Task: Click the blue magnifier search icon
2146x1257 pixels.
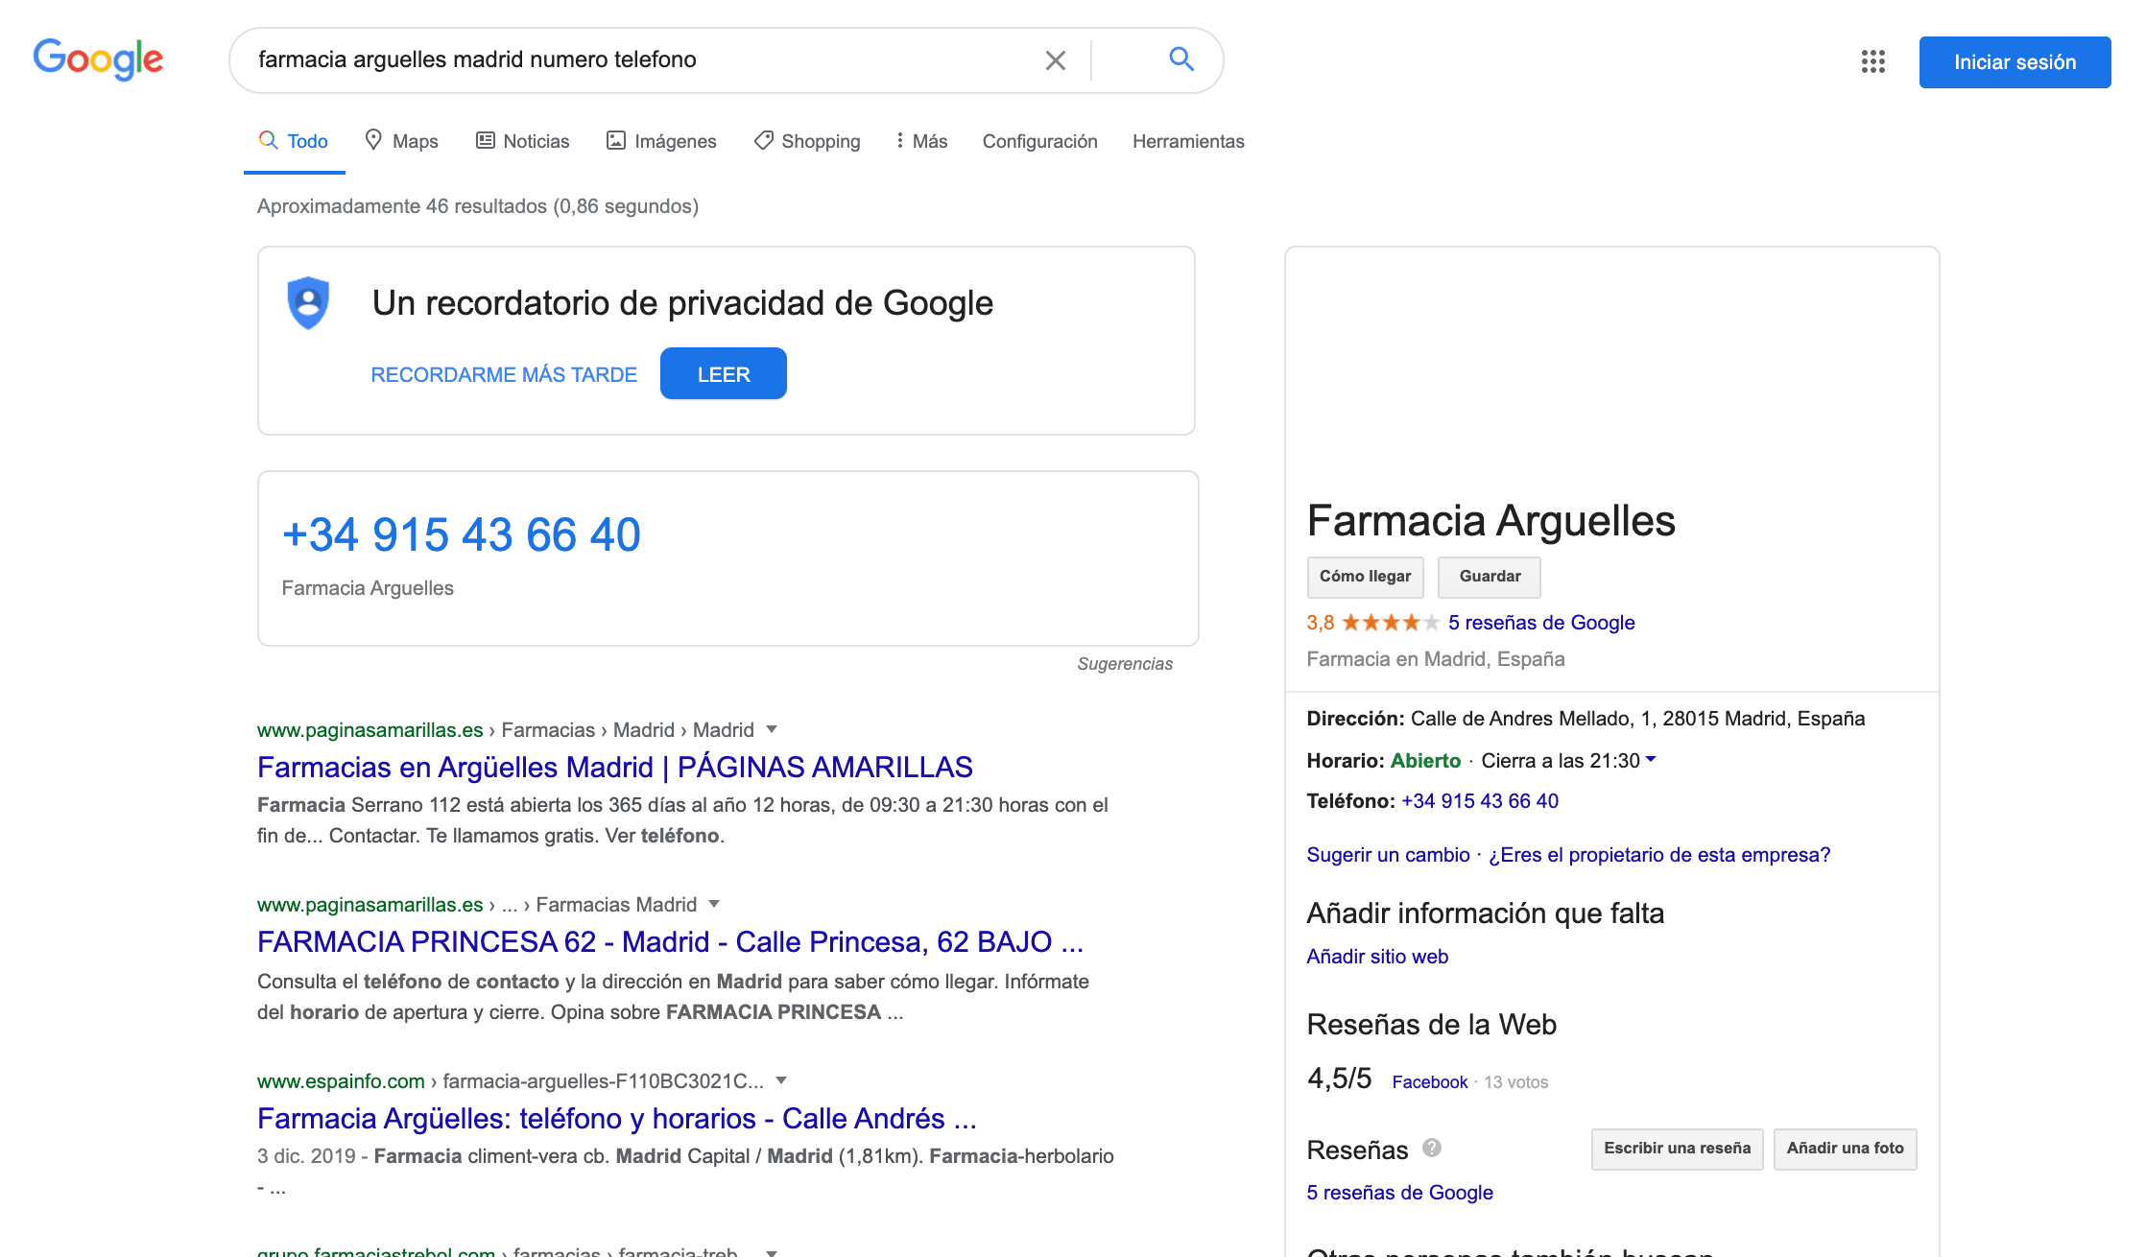Action: pos(1181,59)
